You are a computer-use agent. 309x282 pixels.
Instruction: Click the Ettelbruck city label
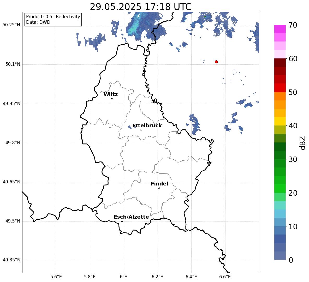pyautogui.click(x=147, y=126)
